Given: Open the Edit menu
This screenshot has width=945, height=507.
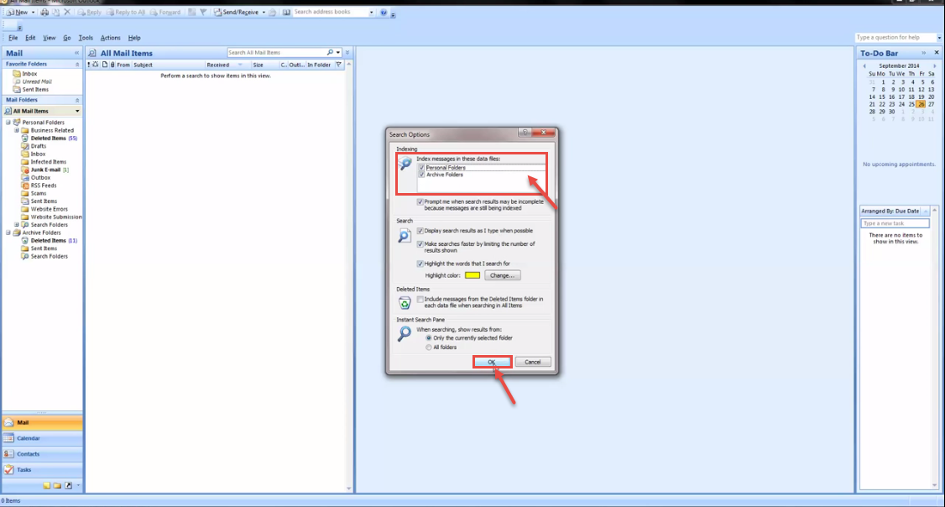Looking at the screenshot, I should coord(30,38).
